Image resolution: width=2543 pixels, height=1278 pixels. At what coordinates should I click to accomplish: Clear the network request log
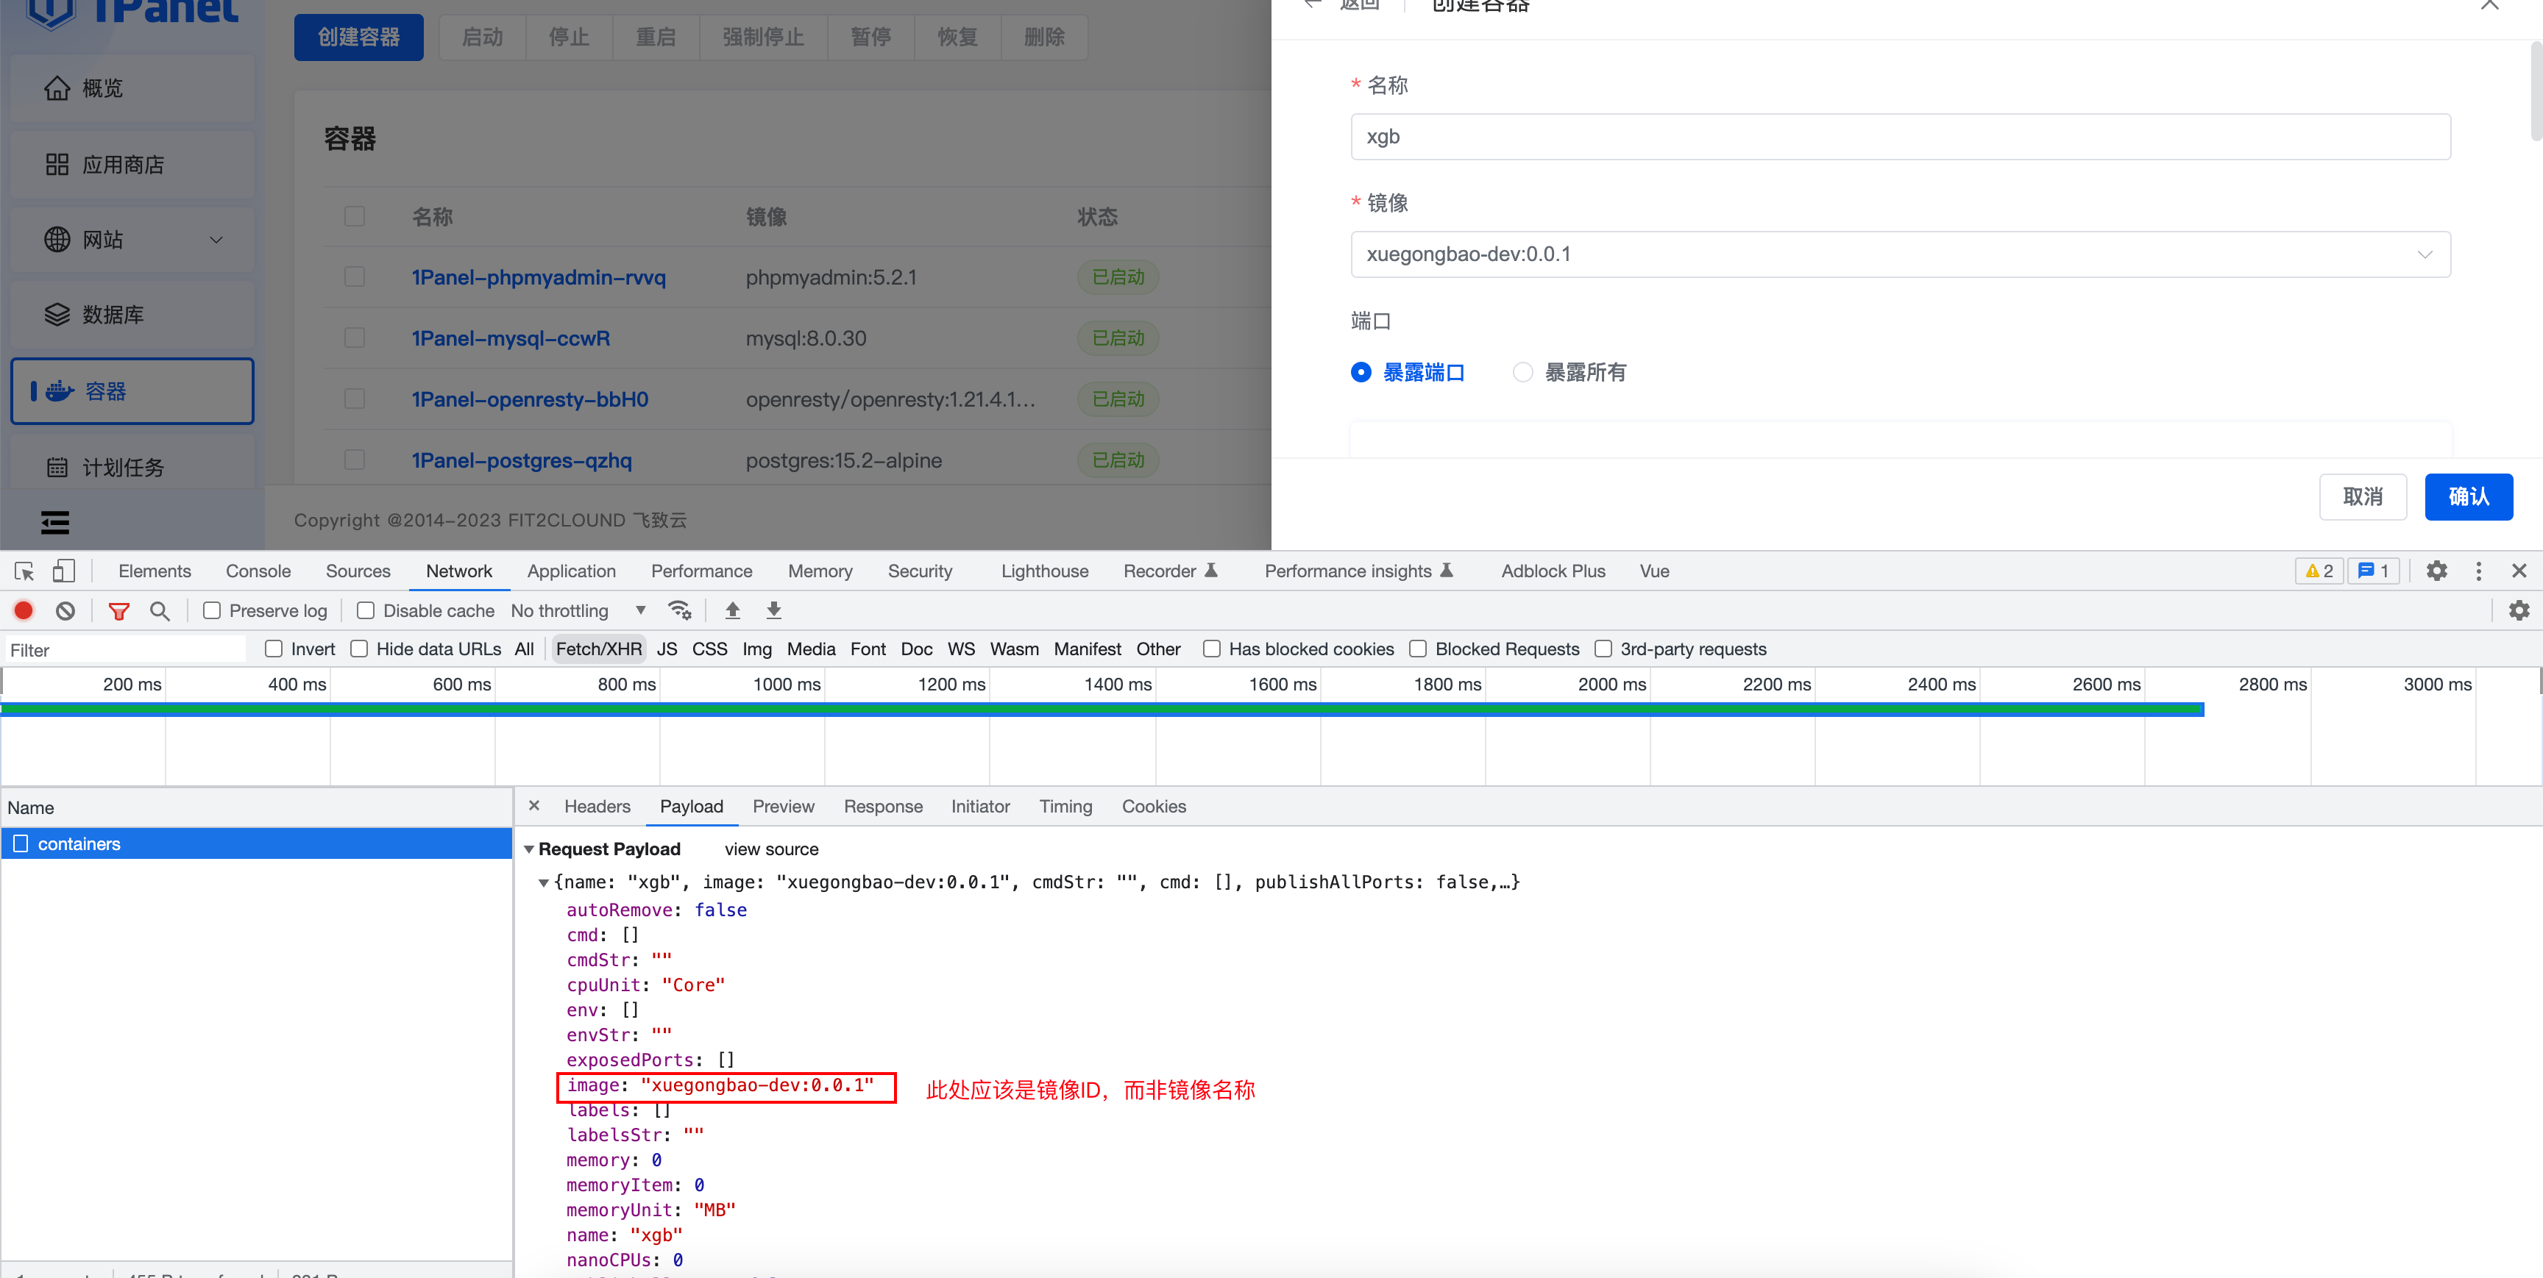tap(64, 610)
